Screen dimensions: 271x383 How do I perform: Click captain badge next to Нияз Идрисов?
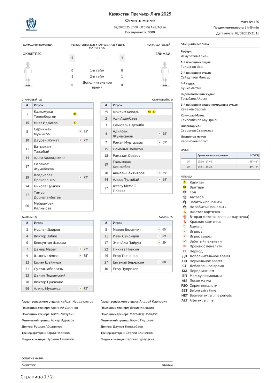click(x=75, y=123)
